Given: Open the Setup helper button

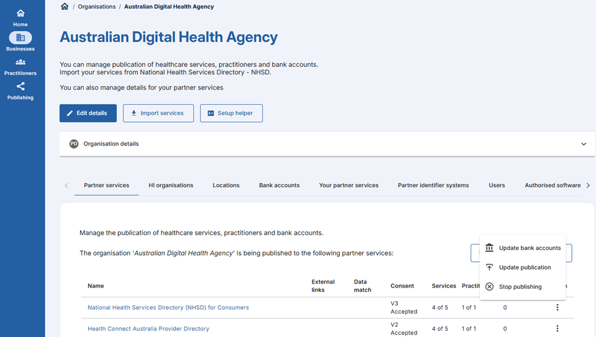Looking at the screenshot, I should 231,113.
